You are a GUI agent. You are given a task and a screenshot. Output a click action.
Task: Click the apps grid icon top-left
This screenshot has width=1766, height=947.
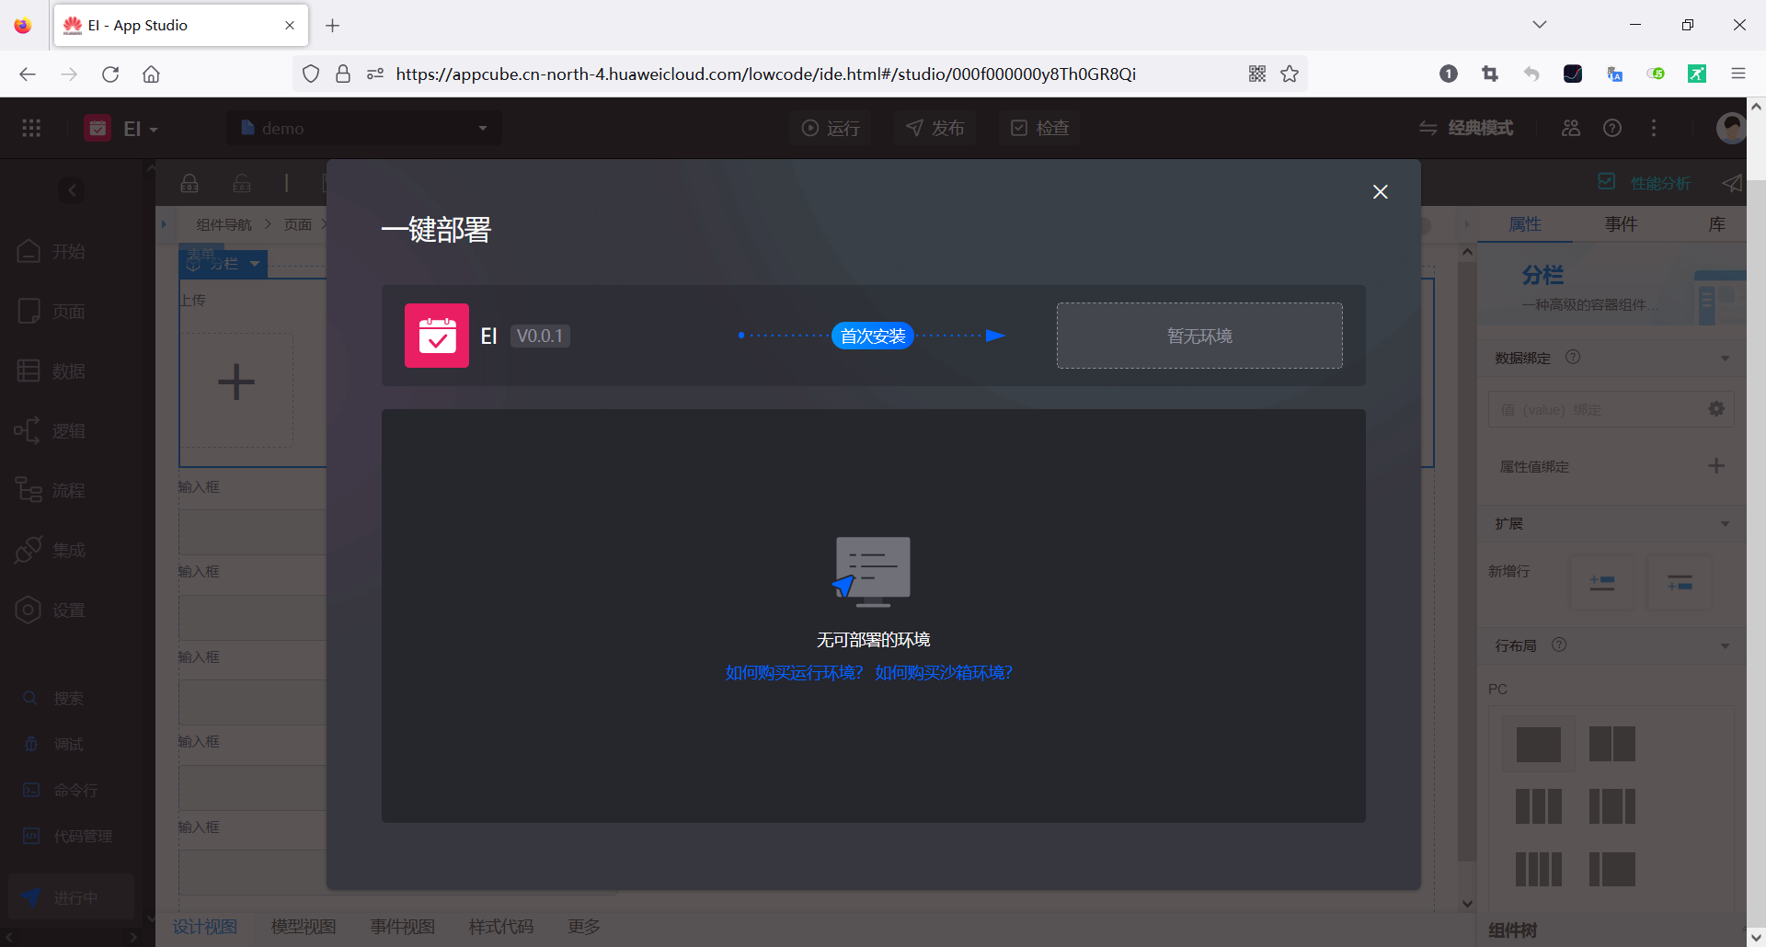(30, 128)
